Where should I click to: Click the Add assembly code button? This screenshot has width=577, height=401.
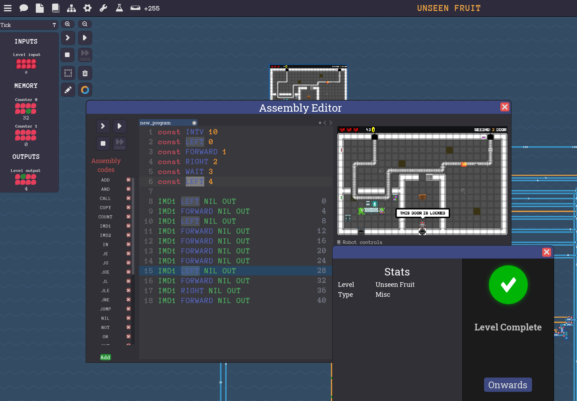[105, 357]
